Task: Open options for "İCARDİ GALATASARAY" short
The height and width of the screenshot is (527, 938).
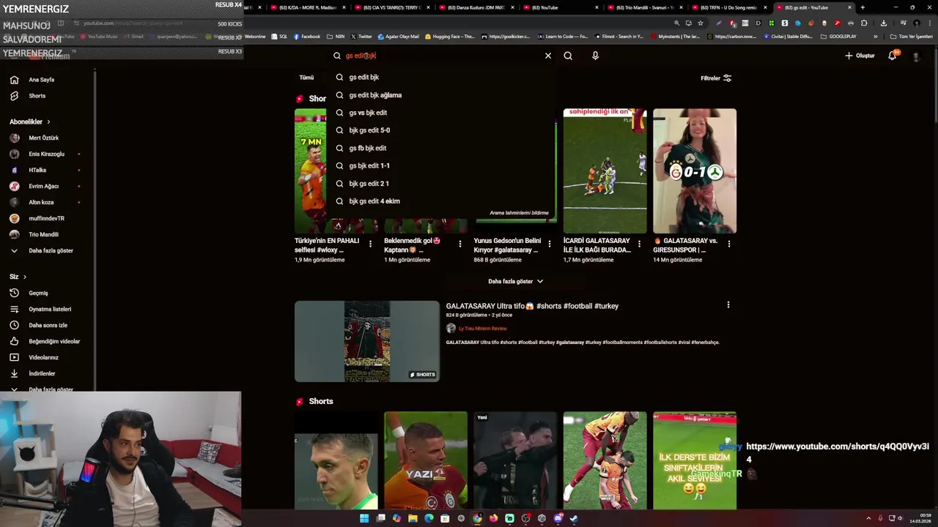Action: pyautogui.click(x=639, y=244)
